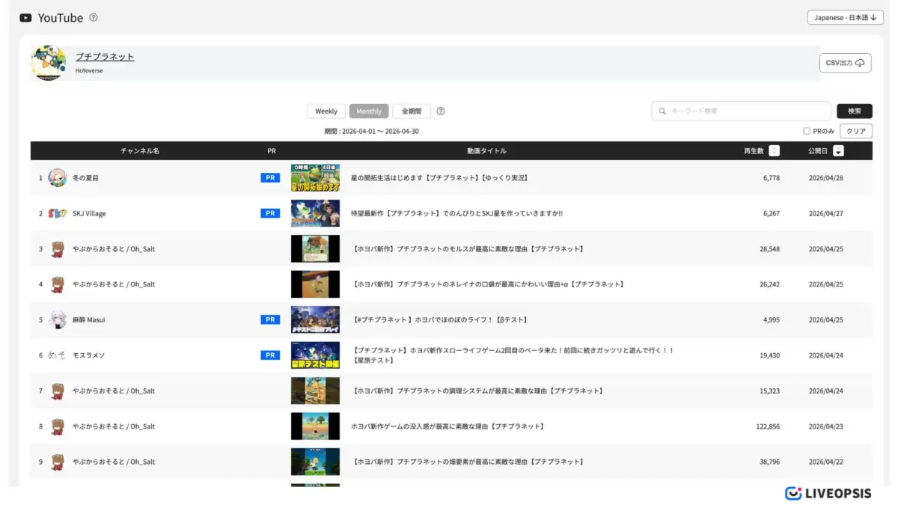898x505 pixels.
Task: Sort by 公開日 using the arrow icon
Action: point(838,150)
